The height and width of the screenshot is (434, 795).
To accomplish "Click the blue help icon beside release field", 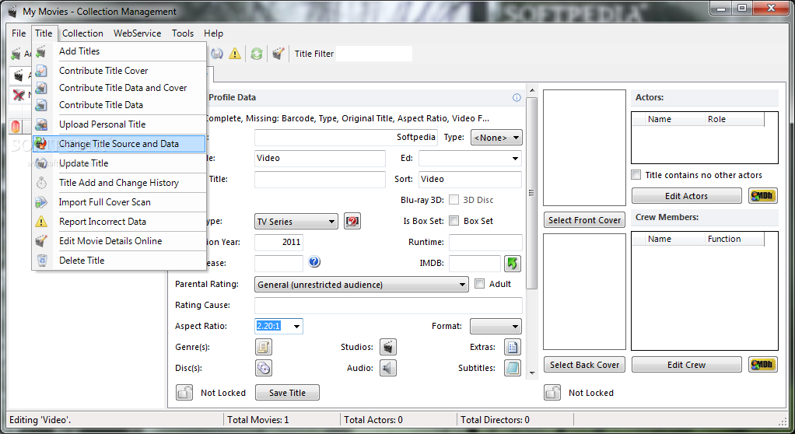I will pyautogui.click(x=314, y=261).
